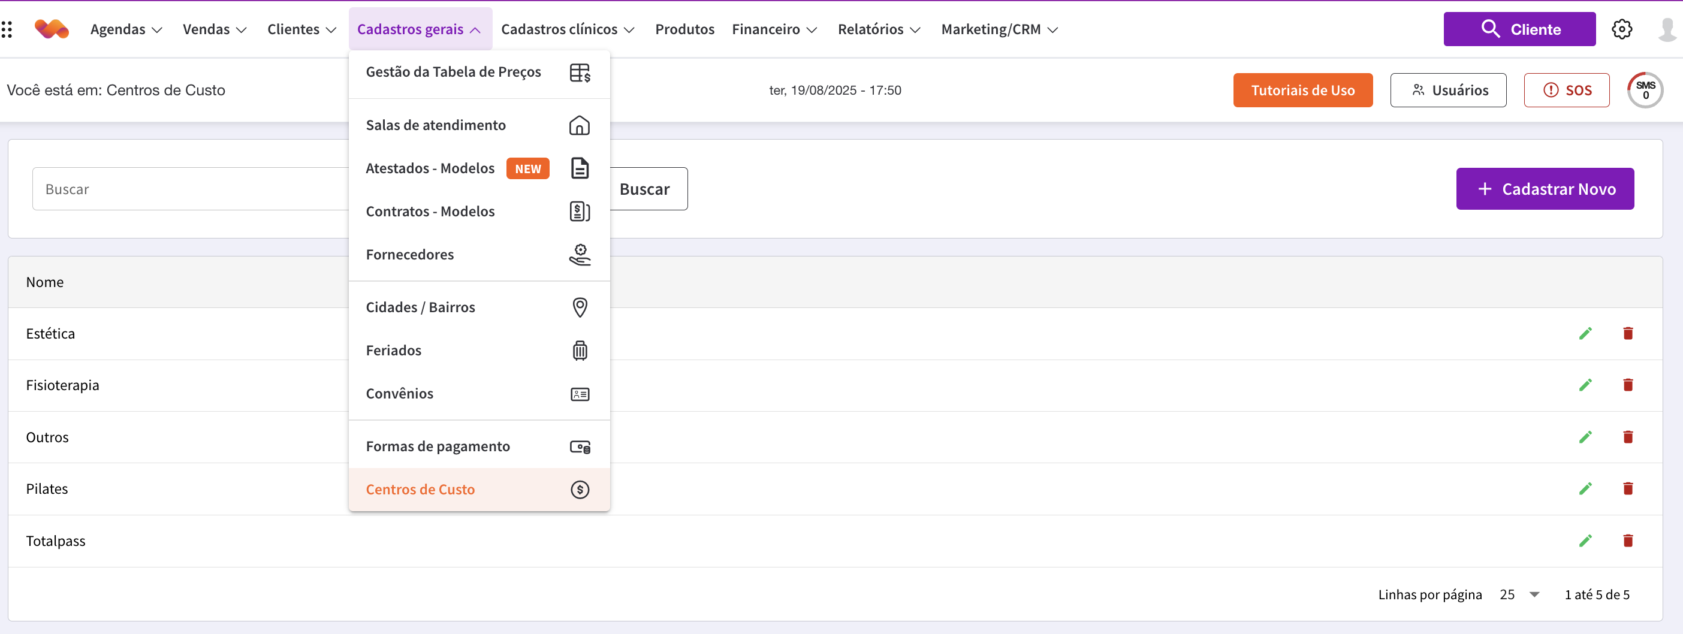Screen dimensions: 1683x634
Task: Expand the Relatórios menu
Action: (x=879, y=29)
